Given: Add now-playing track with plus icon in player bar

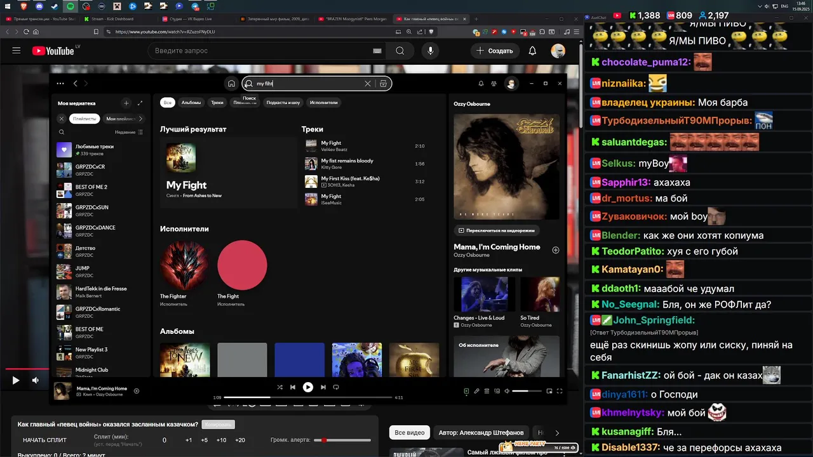Looking at the screenshot, I should pyautogui.click(x=137, y=391).
